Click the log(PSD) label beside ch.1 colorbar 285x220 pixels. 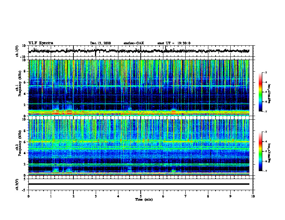(x=270, y=94)
